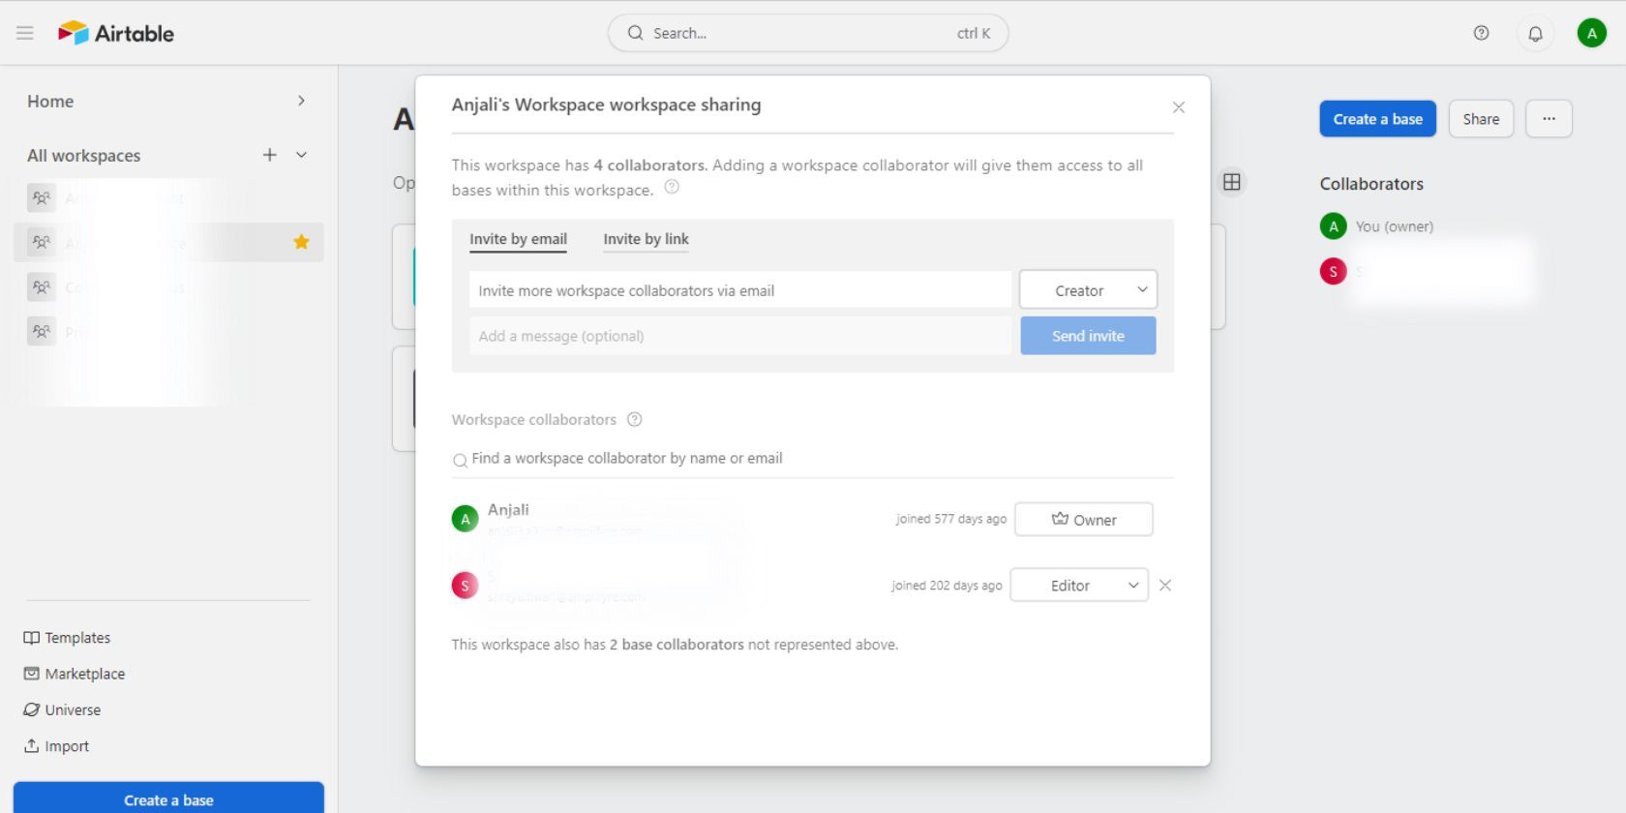Open the Editor role dropdown
The height and width of the screenshot is (813, 1626).
[x=1079, y=586]
